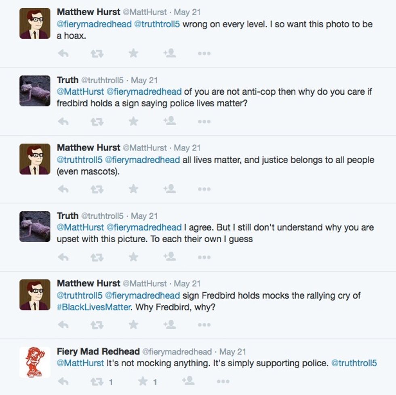Image resolution: width=396 pixels, height=395 pixels.
Task: Open more options on the hoax tweet
Action: pyautogui.click(x=204, y=53)
